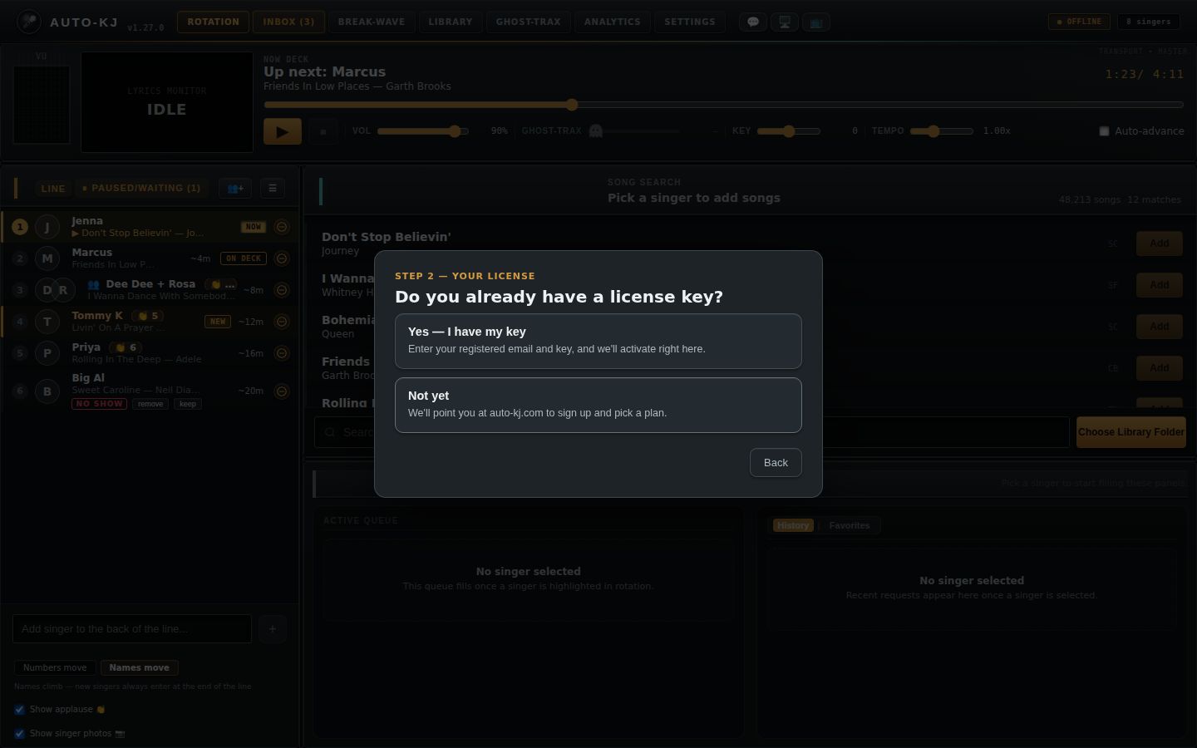This screenshot has width=1197, height=748.
Task: Choose the 'Not yet' license option
Action: [598, 406]
